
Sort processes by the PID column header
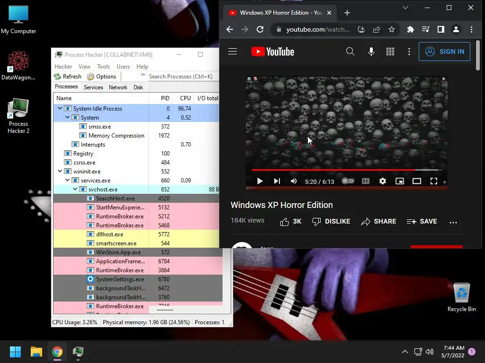tap(161, 98)
